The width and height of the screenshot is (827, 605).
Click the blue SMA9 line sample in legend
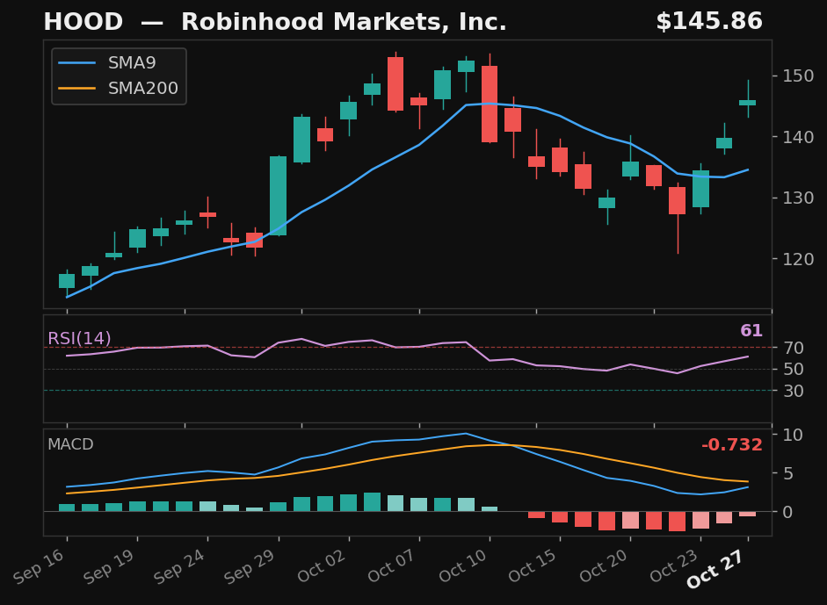coord(77,63)
